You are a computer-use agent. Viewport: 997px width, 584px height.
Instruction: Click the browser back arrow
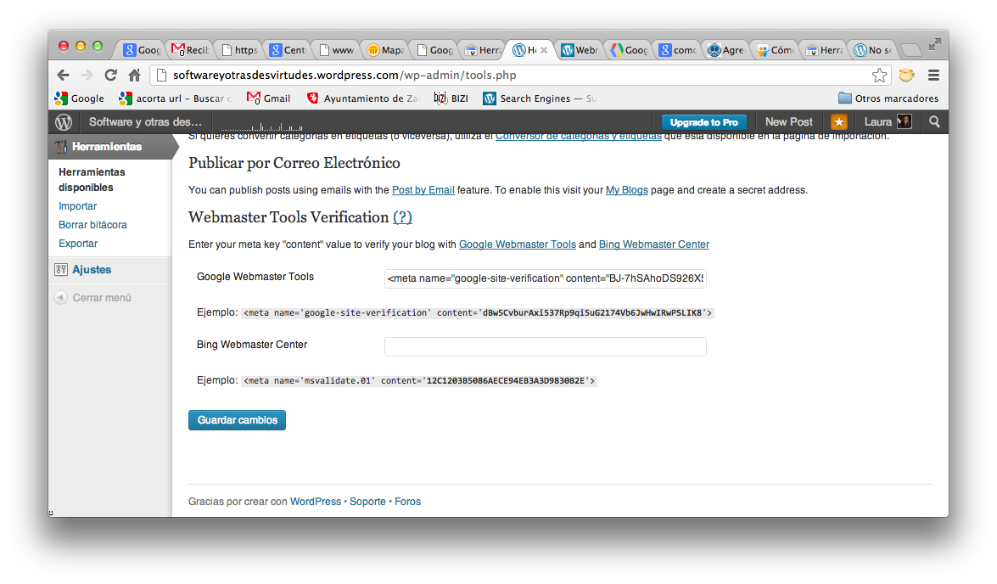(x=64, y=75)
